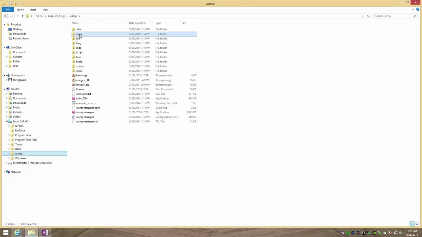Select the barimage bitmap file icon
The height and width of the screenshot is (237, 422).
[74, 75]
